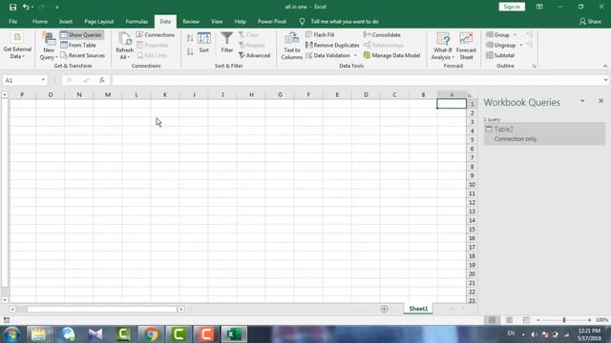Click Tell me what you want to do
The height and width of the screenshot is (343, 611).
click(x=344, y=21)
